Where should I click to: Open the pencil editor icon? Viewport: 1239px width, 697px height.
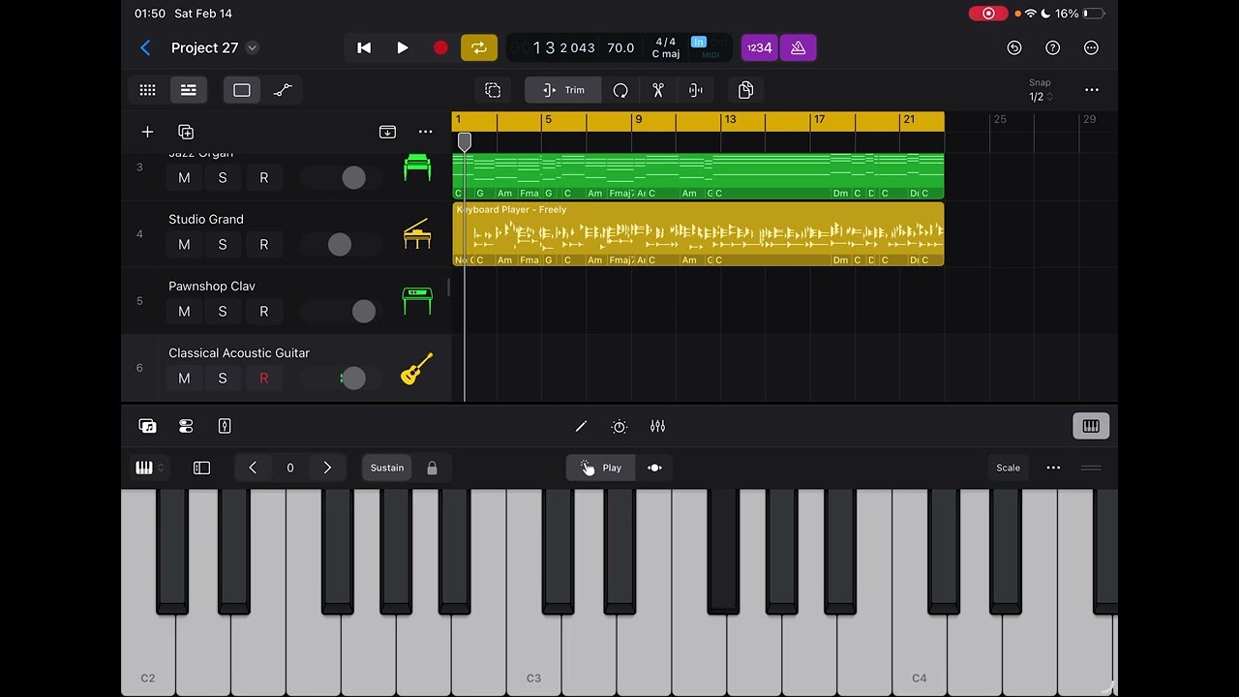click(581, 426)
